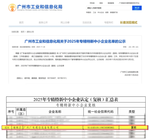
Task: Select hot search term 工业
Action: tap(94, 12)
